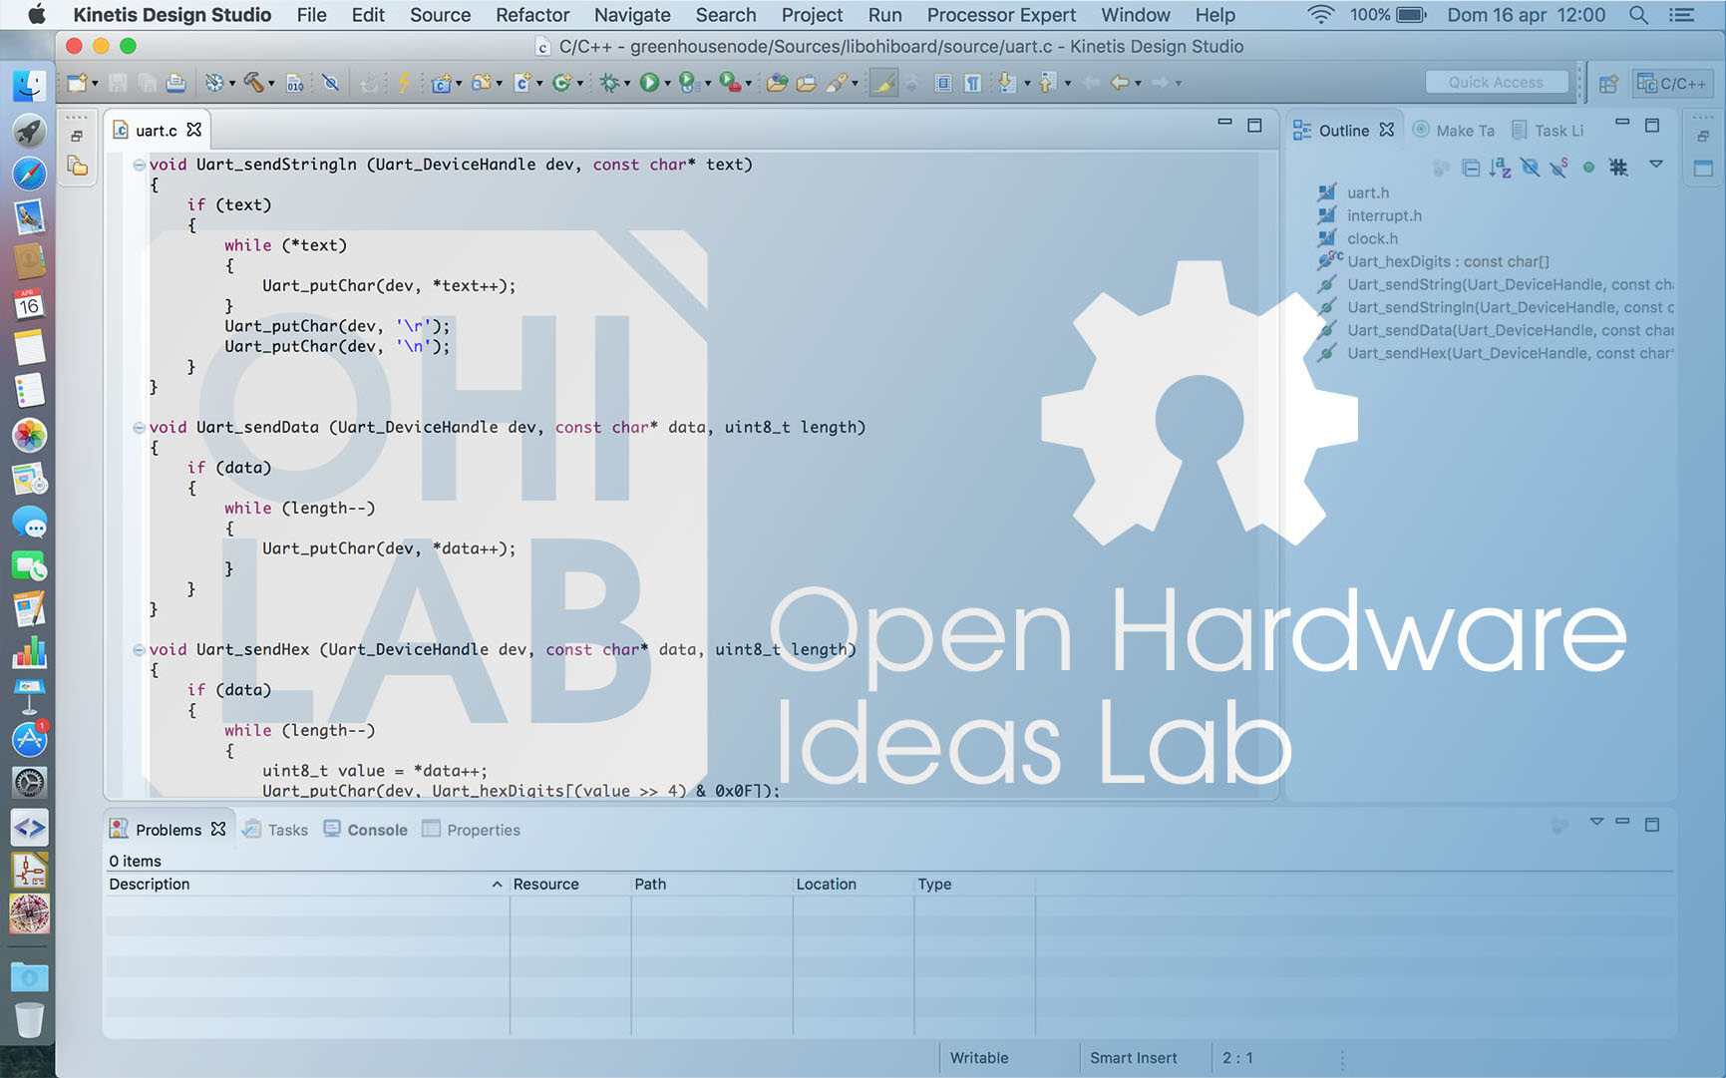
Task: Open the Refactor menu
Action: (x=532, y=15)
